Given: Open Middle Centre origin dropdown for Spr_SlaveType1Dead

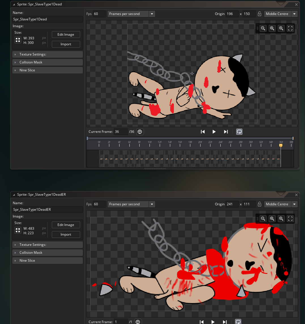Looking at the screenshot, I should [295, 14].
